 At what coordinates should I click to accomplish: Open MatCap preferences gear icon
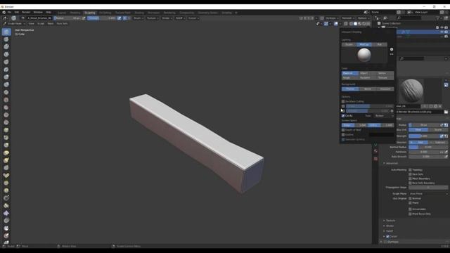coord(392,49)
